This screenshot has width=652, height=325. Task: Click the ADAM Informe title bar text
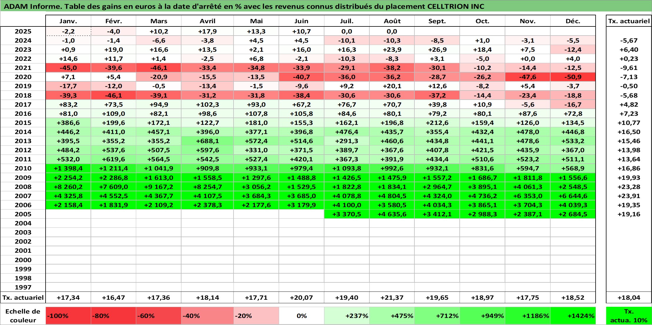click(244, 6)
